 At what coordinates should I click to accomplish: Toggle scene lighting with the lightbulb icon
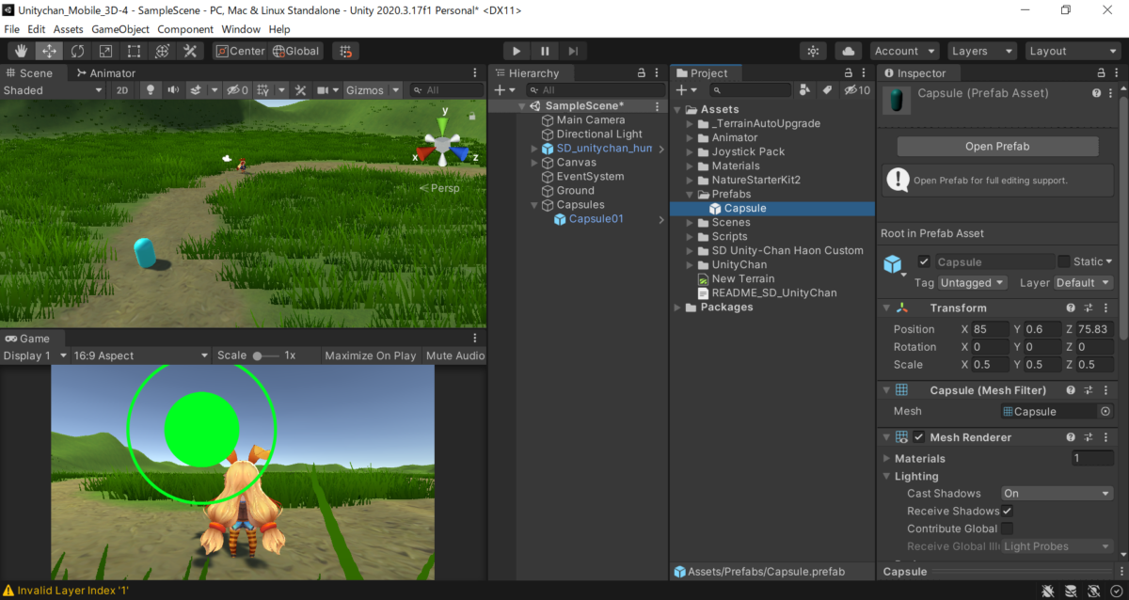pos(150,90)
